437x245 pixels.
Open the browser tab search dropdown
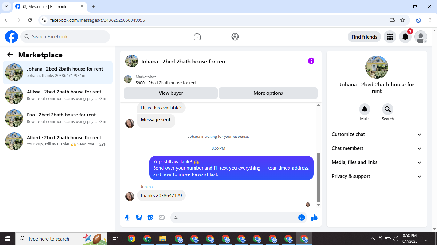point(6,6)
